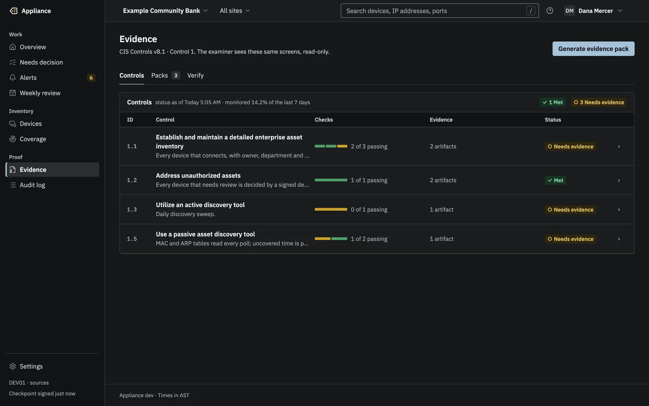Click the 'Checks' column header

324,120
